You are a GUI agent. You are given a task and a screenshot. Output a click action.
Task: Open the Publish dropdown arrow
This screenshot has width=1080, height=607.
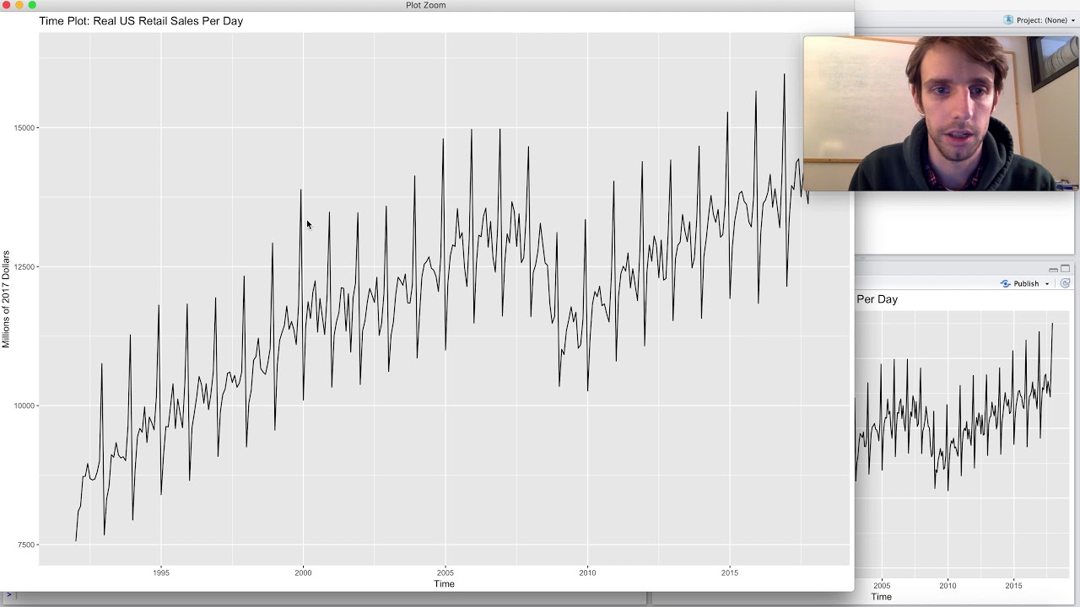[1047, 284]
